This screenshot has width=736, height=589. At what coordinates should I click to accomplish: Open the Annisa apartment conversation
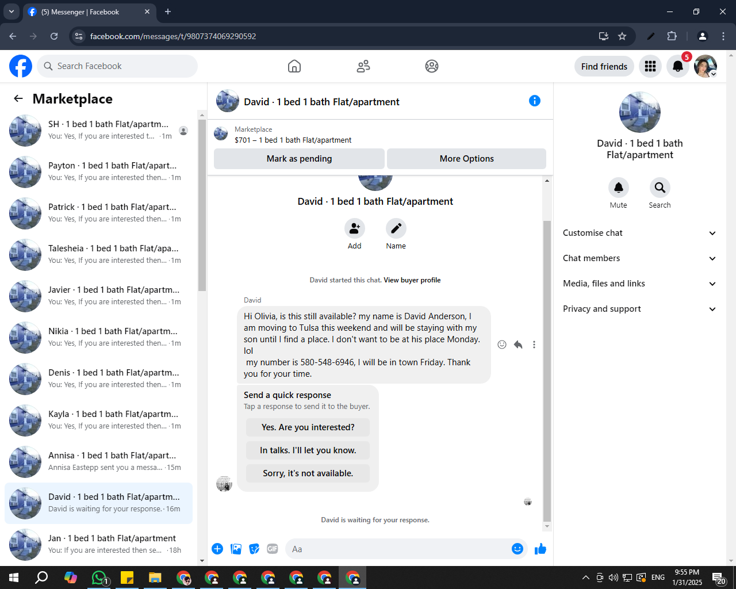[99, 462]
